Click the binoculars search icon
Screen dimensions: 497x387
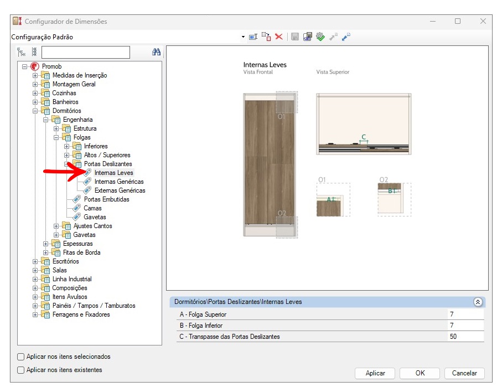(x=156, y=52)
